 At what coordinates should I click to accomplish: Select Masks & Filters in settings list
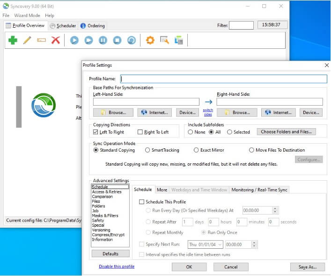(x=105, y=215)
